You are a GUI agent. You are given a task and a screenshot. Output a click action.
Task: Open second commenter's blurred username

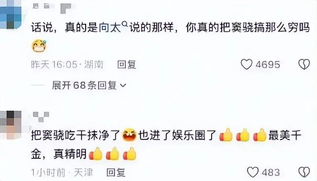(41, 117)
